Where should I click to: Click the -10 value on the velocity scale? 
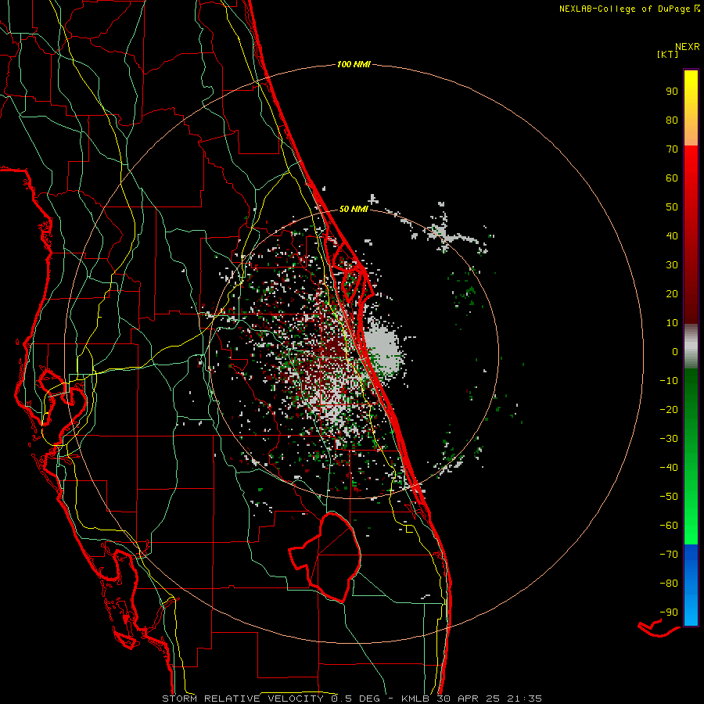click(x=669, y=381)
